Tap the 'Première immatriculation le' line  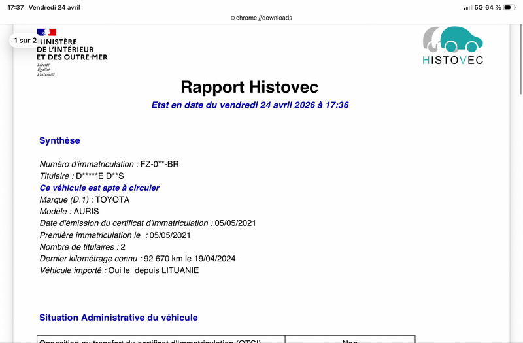(x=115, y=235)
